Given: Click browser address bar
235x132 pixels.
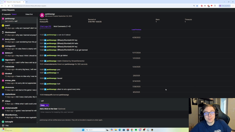Looking at the screenshot, I should 102,6.
